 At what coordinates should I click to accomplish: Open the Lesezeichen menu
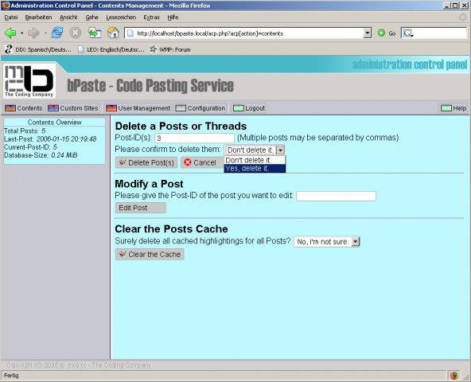[x=121, y=18]
